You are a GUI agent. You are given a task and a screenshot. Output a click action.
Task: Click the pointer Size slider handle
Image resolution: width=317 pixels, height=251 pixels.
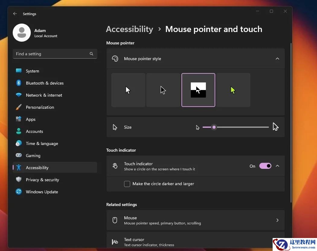pyautogui.click(x=214, y=127)
